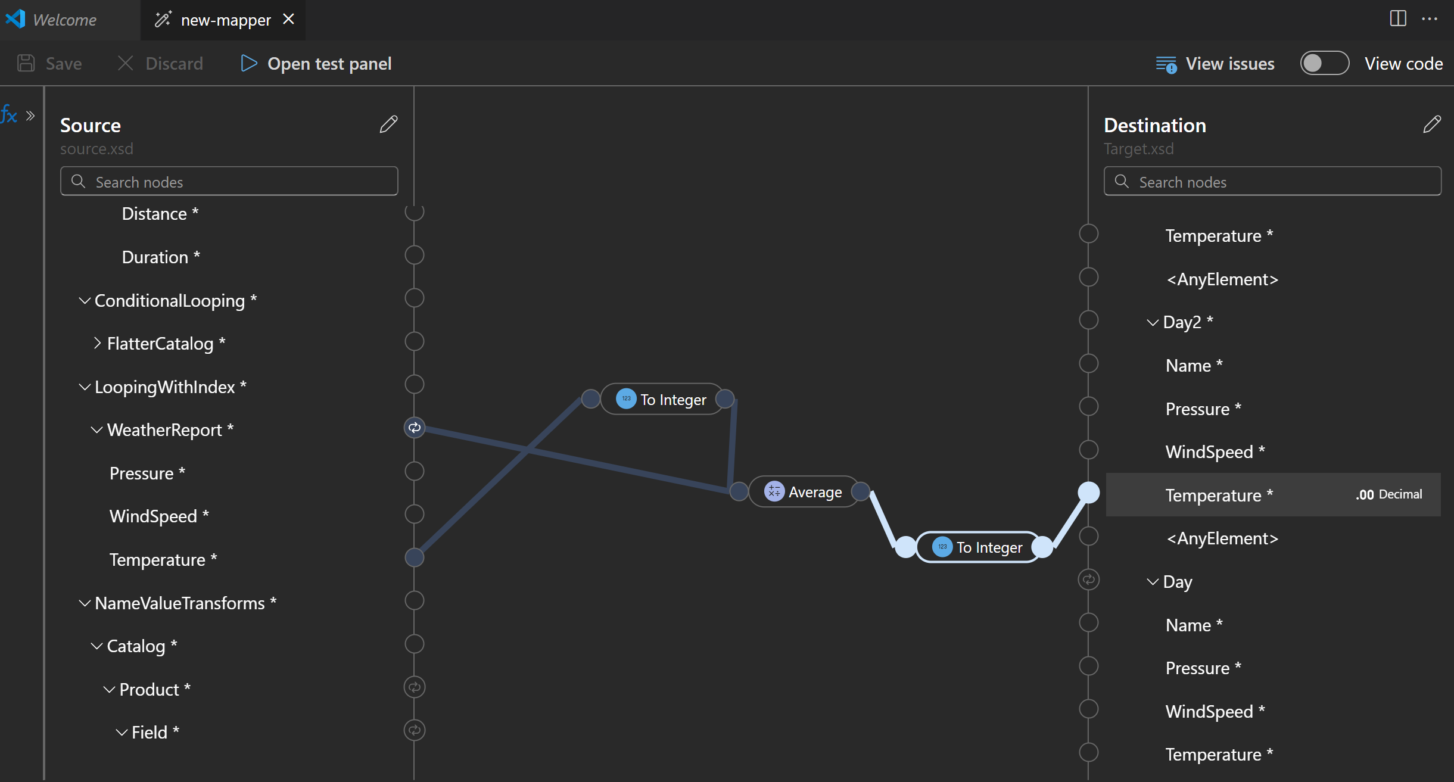Expand the FlatterCatalog tree node
The image size is (1454, 782).
click(x=97, y=344)
